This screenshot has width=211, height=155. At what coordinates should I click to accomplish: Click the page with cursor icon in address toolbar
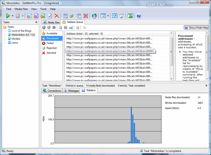[60, 28]
